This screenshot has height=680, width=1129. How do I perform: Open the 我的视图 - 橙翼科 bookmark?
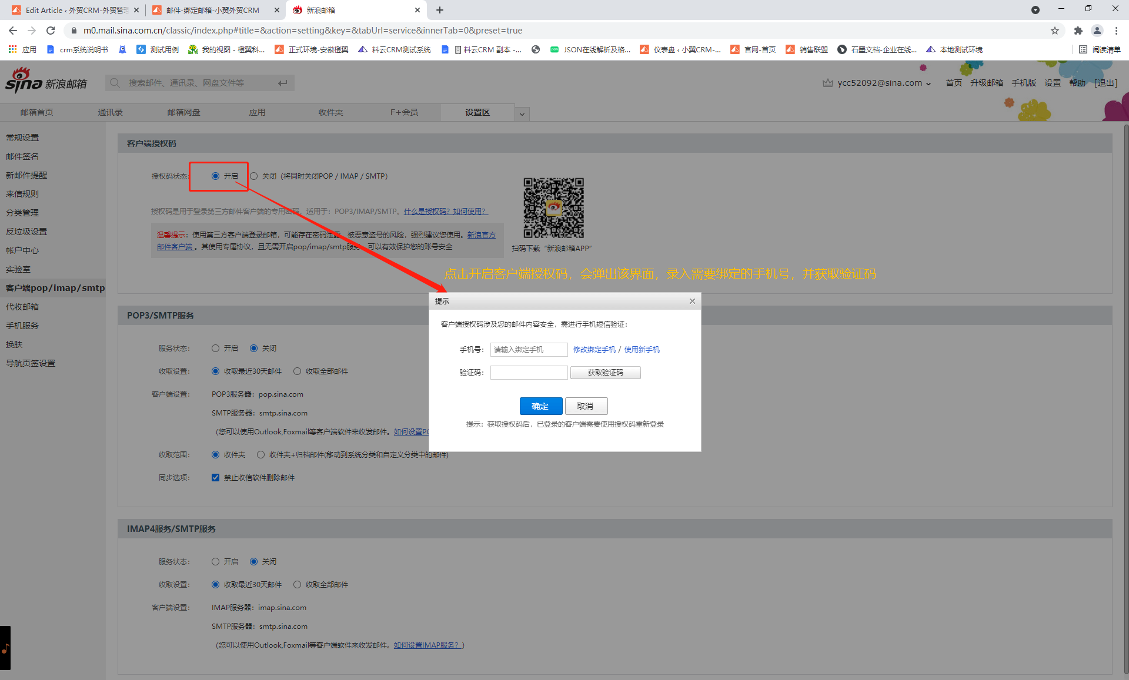point(226,49)
